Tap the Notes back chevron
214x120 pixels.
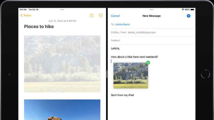click(21, 15)
